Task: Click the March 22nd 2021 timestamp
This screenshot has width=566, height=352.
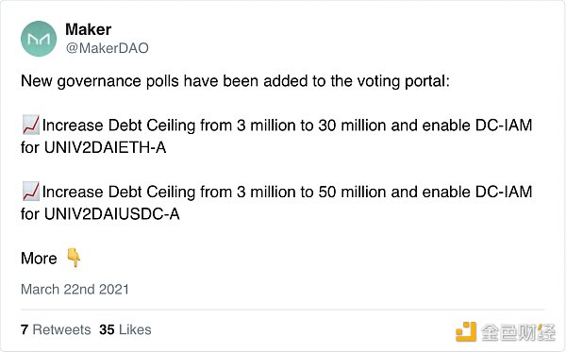Action: pos(75,289)
